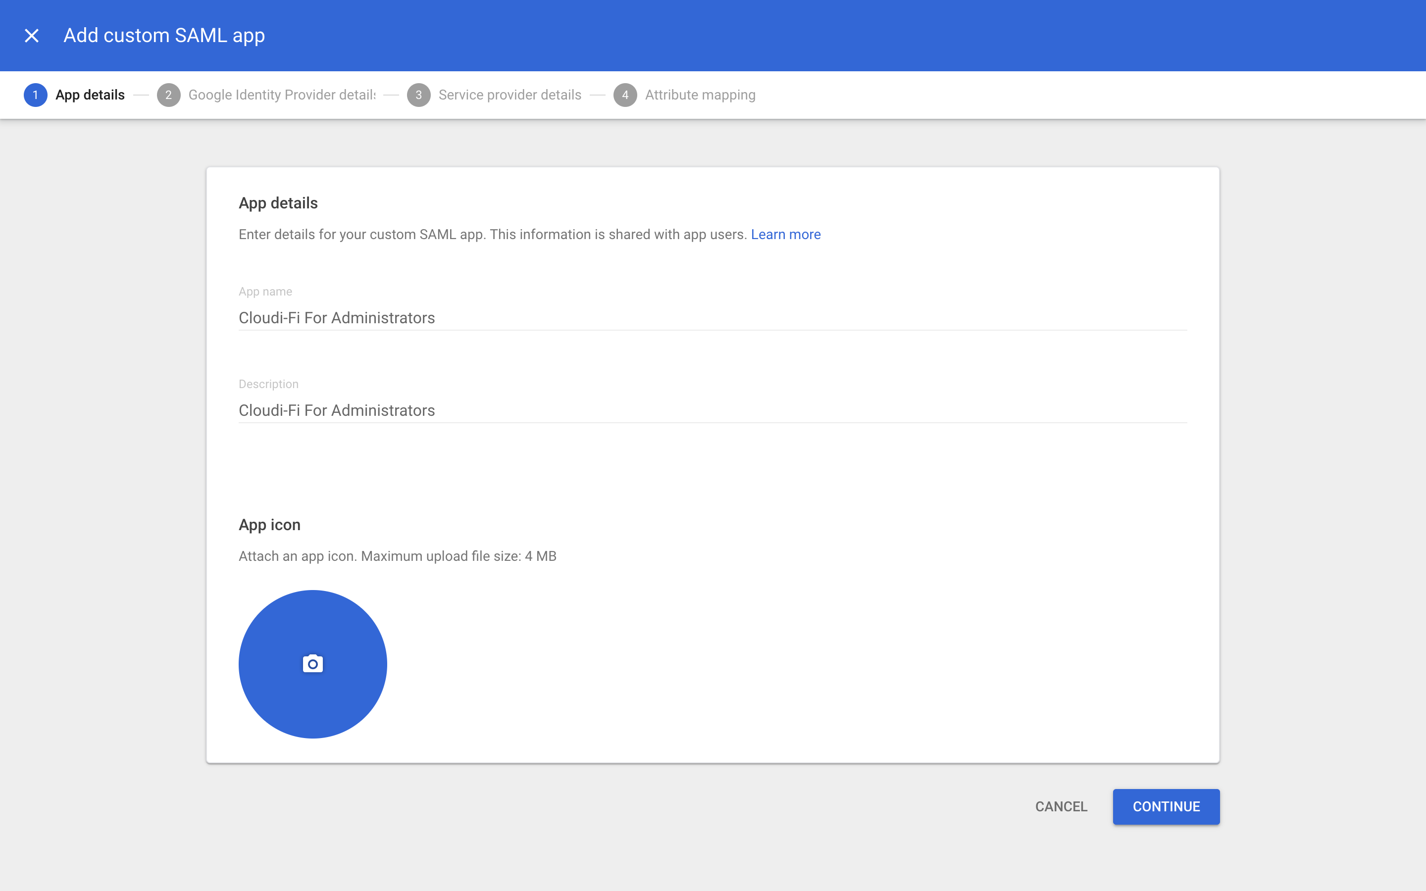Click the step 2 numbered circle

click(x=168, y=95)
